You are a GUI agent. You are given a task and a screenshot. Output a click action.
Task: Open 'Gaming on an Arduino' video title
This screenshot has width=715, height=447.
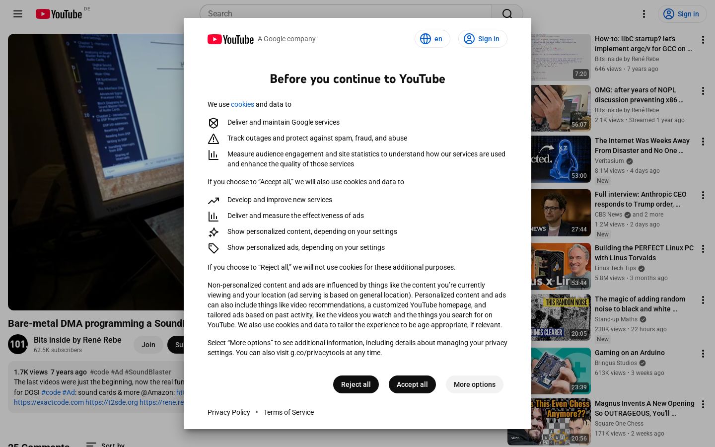[630, 353]
